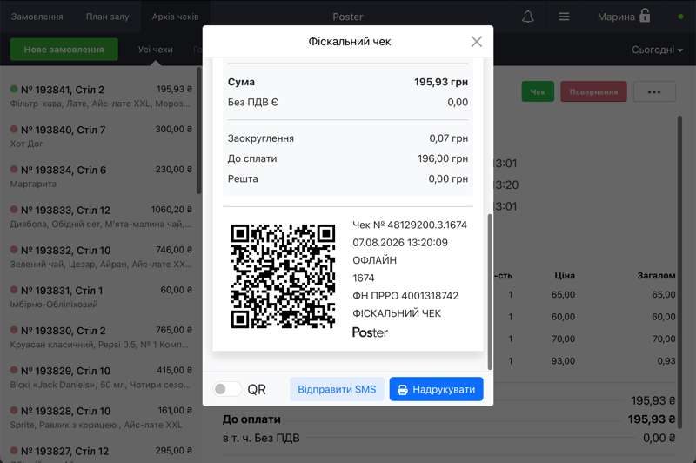Switch to the План залу tab
This screenshot has height=463, width=696.
(x=107, y=17)
